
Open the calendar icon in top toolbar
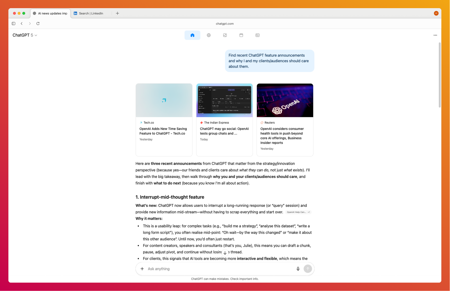(x=241, y=35)
